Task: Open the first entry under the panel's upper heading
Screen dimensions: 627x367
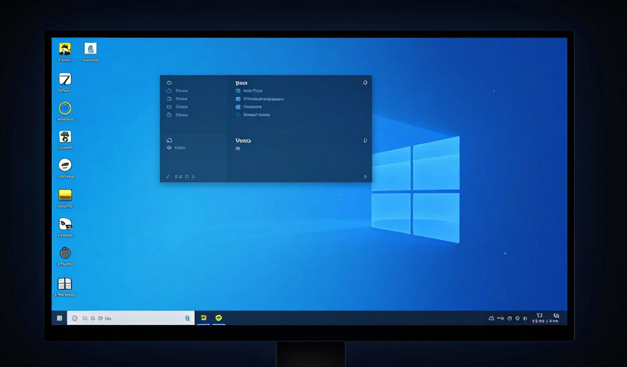Action: tap(249, 91)
